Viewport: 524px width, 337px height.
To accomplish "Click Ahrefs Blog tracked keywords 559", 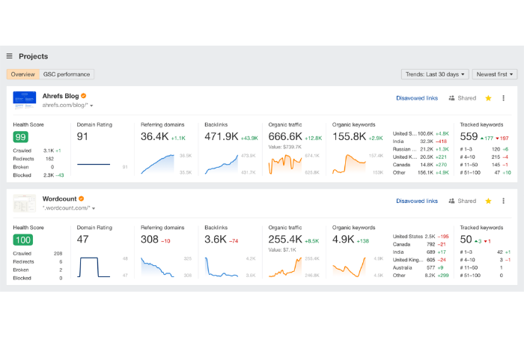I will (x=469, y=136).
